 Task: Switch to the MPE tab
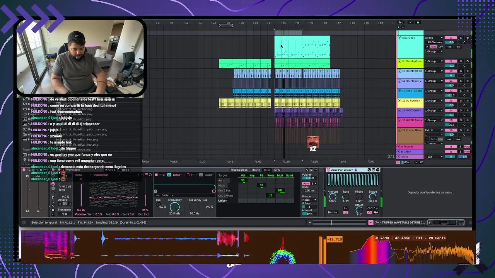[277, 170]
